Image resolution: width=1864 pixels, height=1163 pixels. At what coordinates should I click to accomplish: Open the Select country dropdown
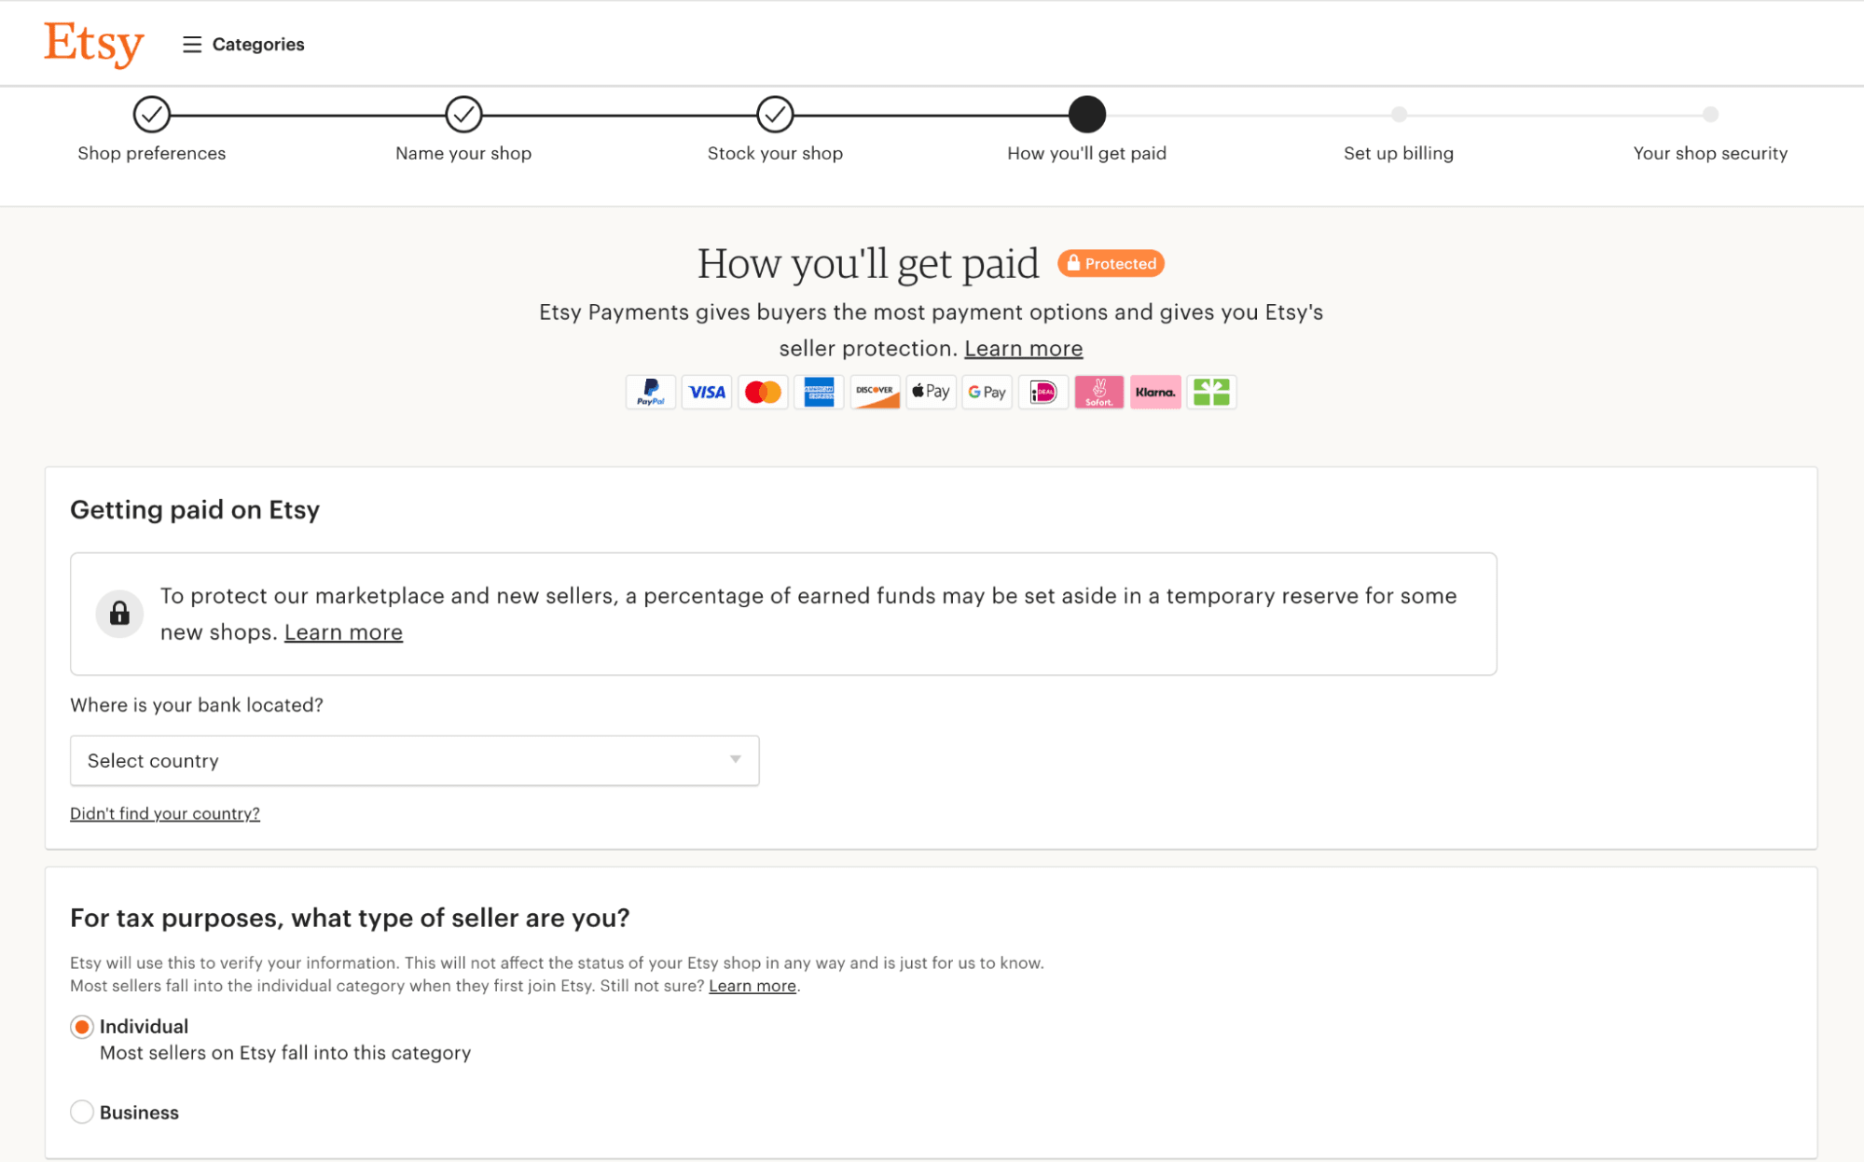click(x=414, y=760)
